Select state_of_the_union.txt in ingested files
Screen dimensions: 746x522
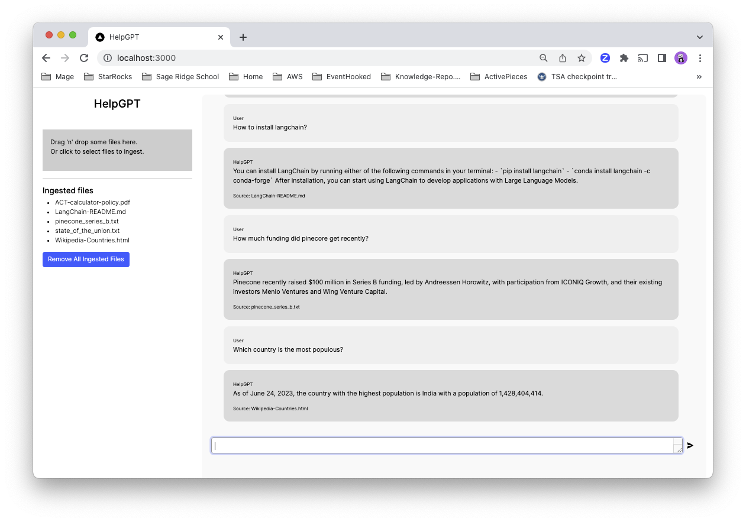88,231
